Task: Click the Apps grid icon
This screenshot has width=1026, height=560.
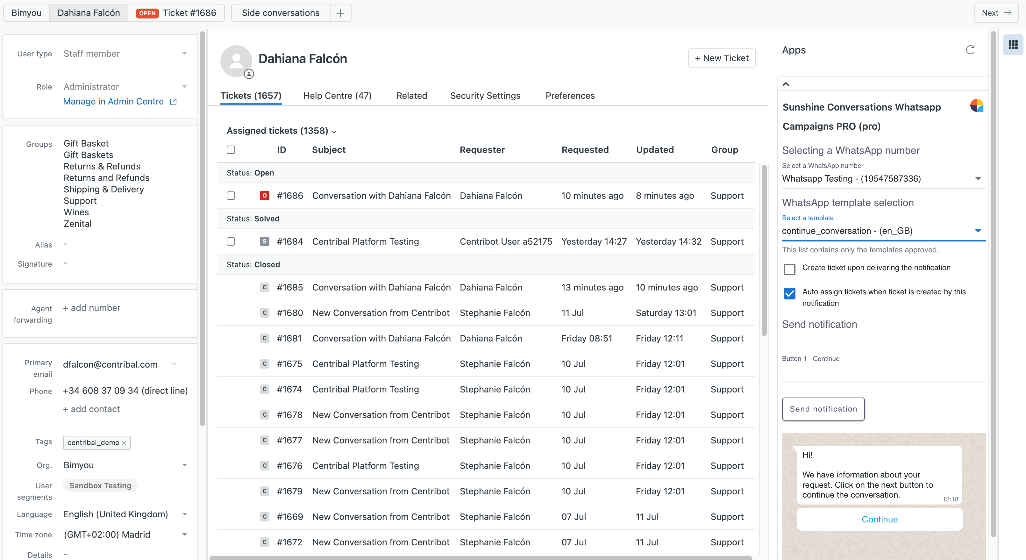Action: pos(1013,45)
